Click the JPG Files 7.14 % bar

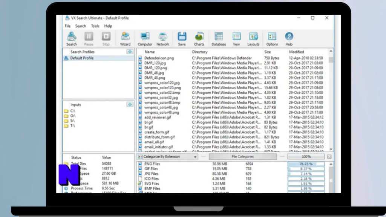(x=306, y=174)
